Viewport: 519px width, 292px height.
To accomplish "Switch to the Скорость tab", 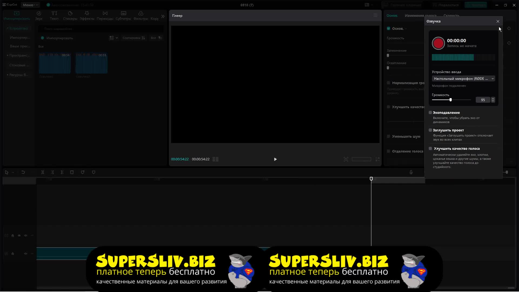I will [x=451, y=16].
